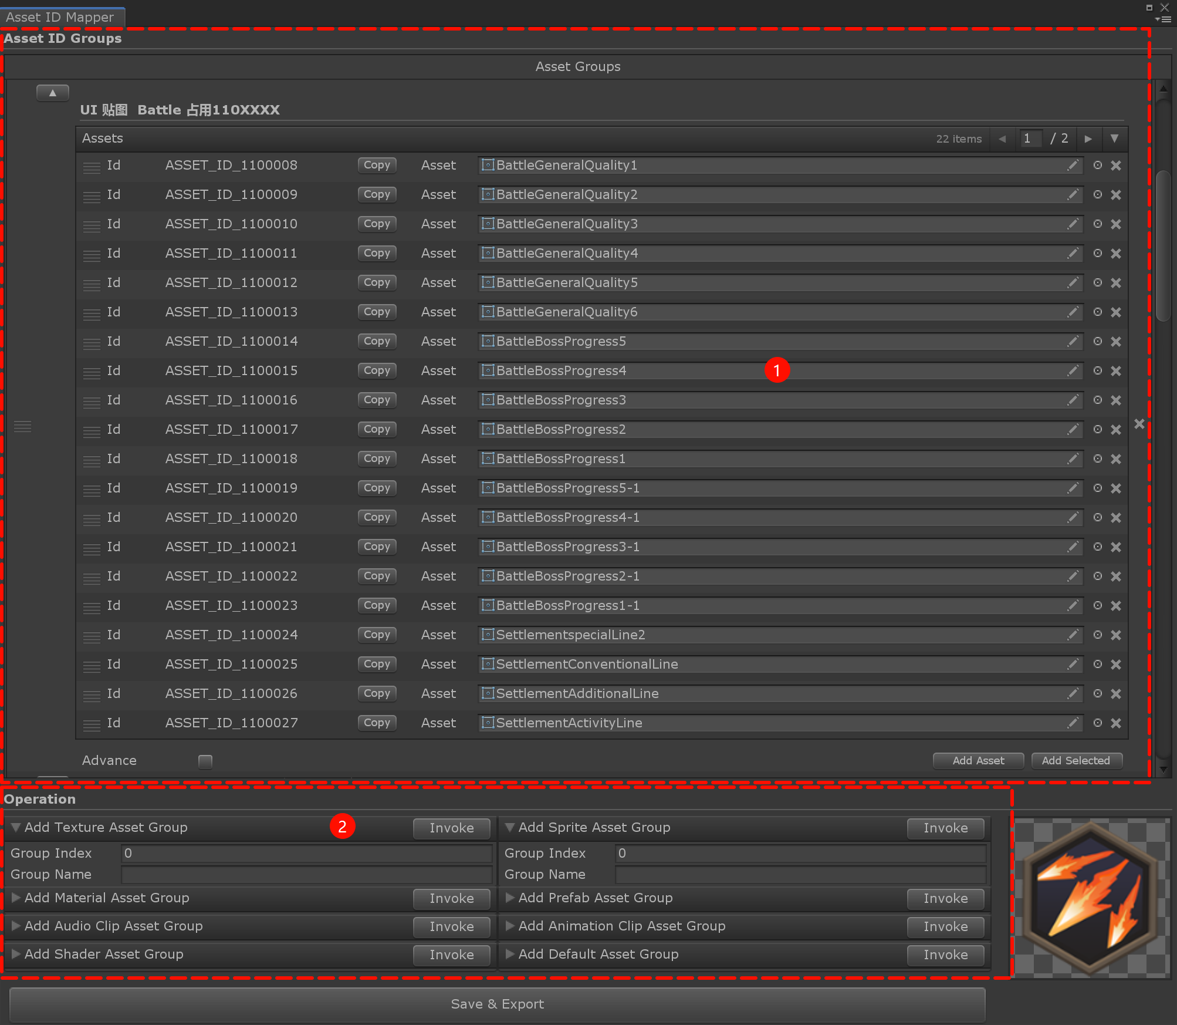The width and height of the screenshot is (1177, 1025).
Task: Delete the SettlementActivityLine row
Action: pyautogui.click(x=1116, y=723)
